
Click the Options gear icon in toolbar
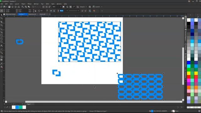[x=90, y=7]
